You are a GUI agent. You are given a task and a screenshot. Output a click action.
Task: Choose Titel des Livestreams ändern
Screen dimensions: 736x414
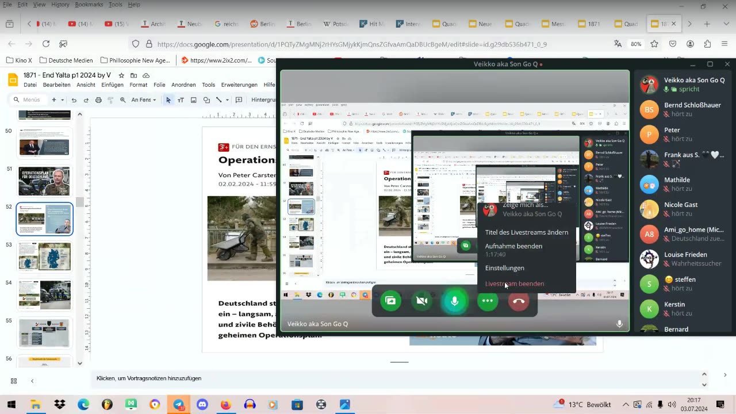click(x=526, y=232)
